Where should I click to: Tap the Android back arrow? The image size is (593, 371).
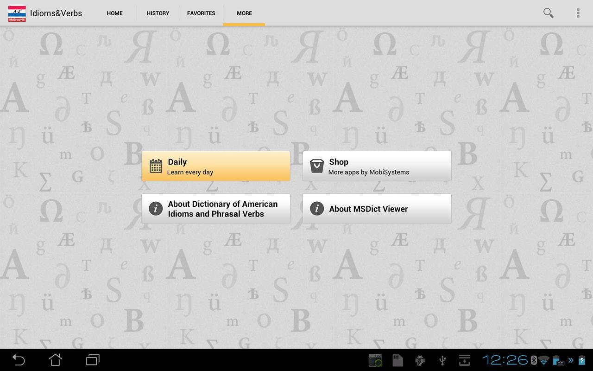pos(19,360)
